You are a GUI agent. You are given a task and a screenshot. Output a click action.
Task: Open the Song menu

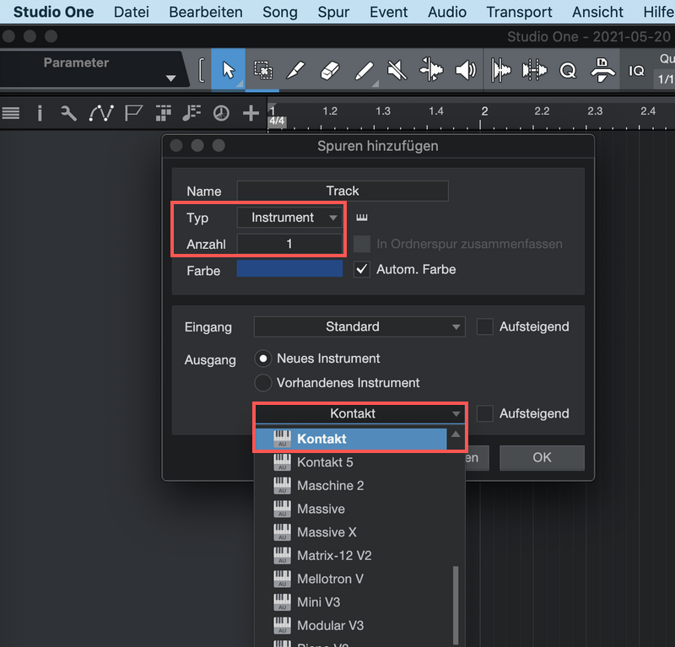tap(280, 12)
